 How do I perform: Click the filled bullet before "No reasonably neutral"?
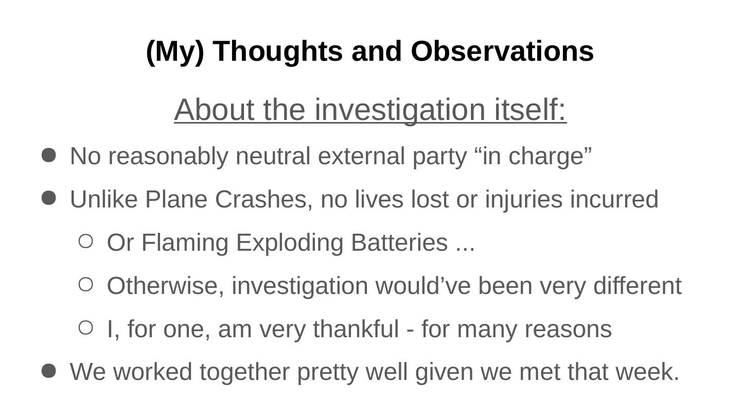(48, 155)
